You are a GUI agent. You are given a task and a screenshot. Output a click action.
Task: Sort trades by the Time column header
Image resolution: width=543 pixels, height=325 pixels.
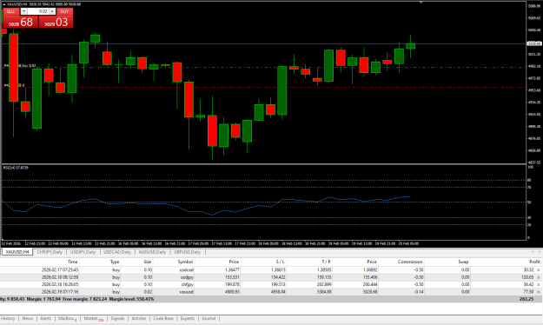(x=73, y=262)
